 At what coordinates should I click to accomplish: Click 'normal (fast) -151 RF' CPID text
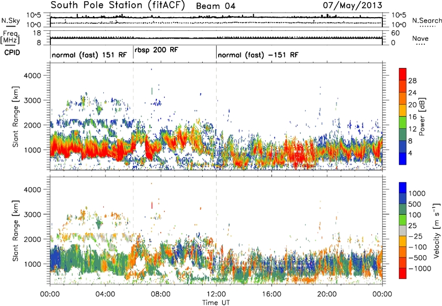point(258,55)
